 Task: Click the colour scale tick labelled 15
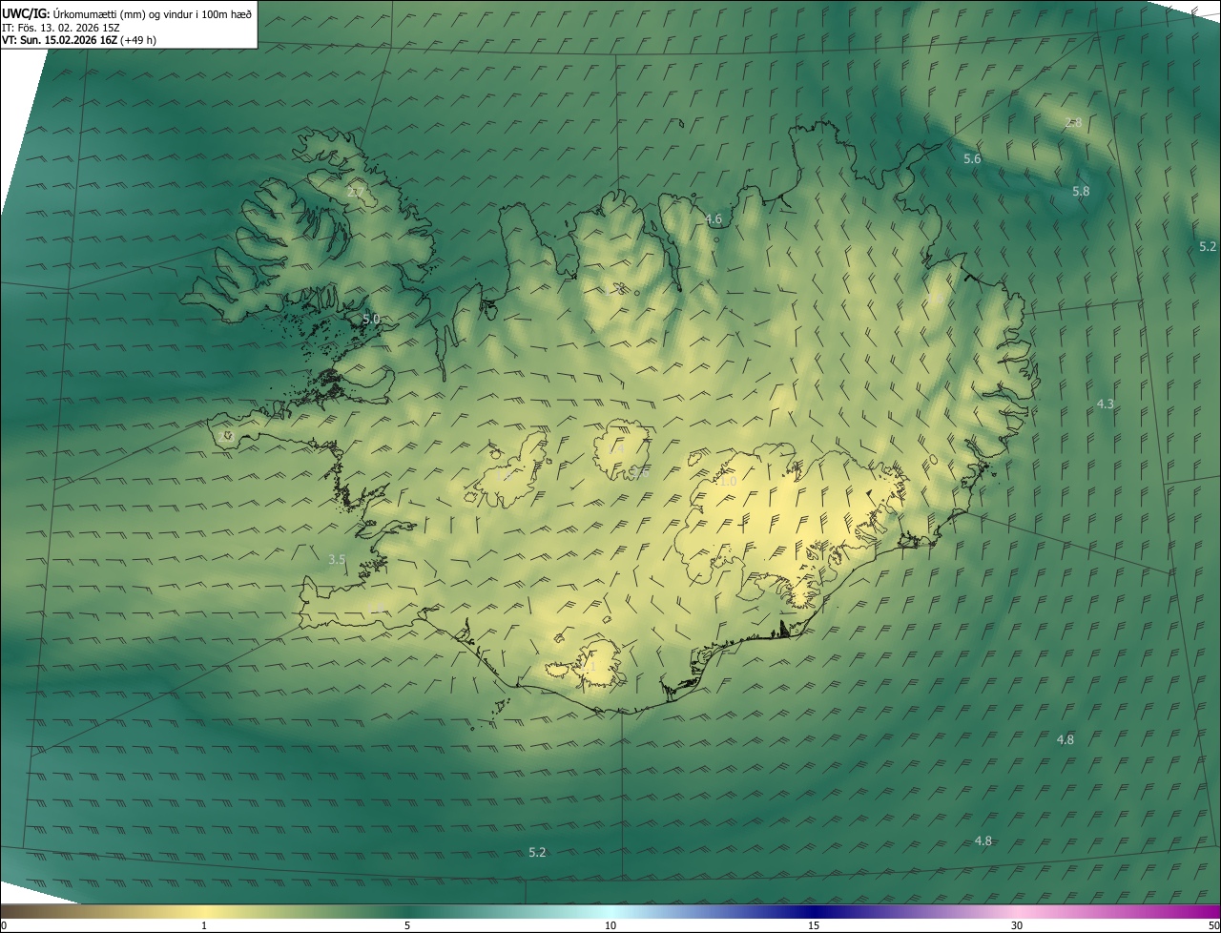coord(814,925)
